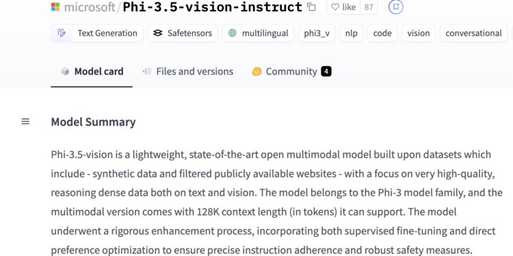Click the Microsoft logo icon
The width and height of the screenshot is (513, 256).
55,7
